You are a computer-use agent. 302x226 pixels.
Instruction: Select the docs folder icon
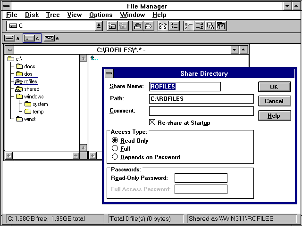(19, 66)
